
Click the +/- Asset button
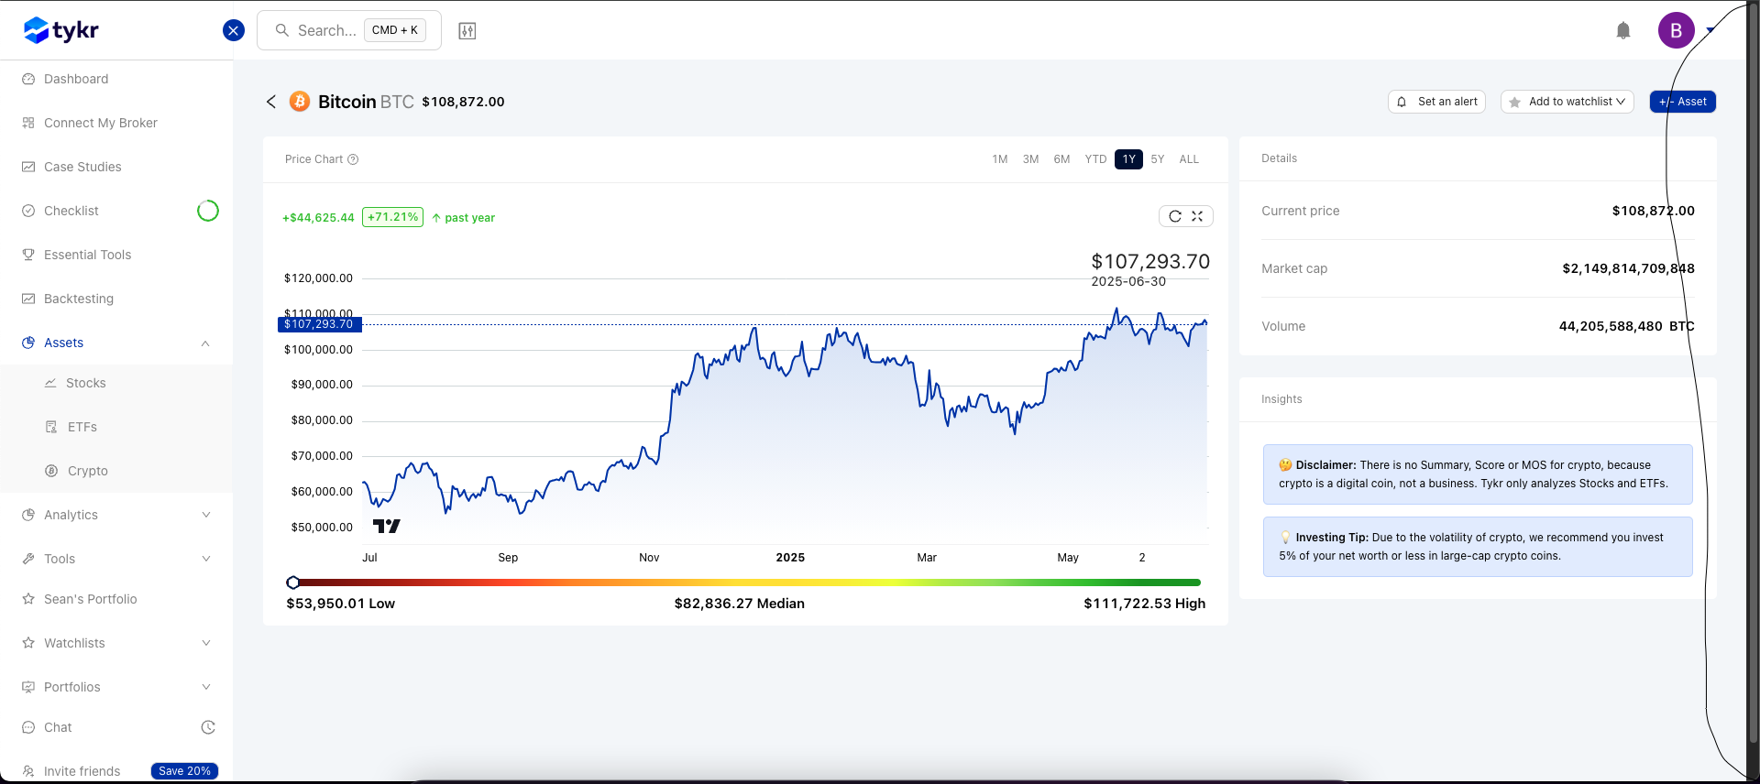click(x=1683, y=102)
